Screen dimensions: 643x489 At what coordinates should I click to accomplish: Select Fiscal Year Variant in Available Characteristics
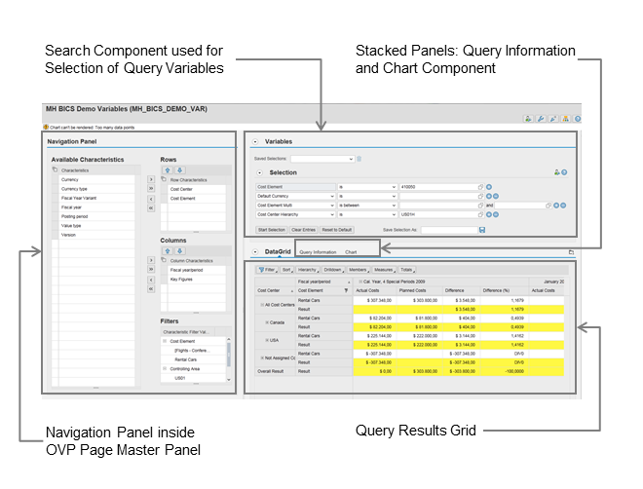tap(97, 198)
